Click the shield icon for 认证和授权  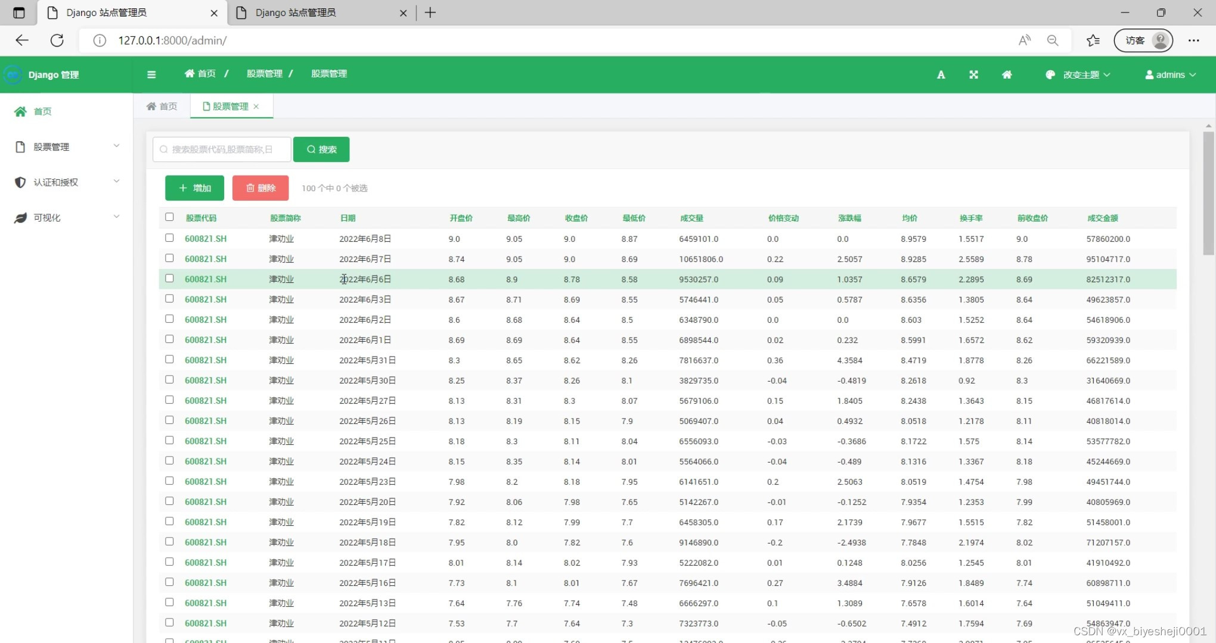[x=20, y=182]
